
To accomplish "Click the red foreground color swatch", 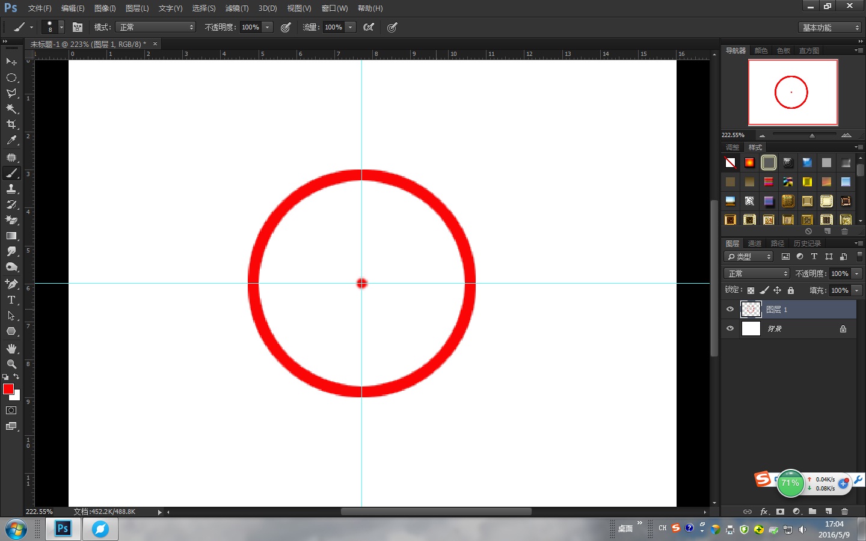I will (8, 389).
